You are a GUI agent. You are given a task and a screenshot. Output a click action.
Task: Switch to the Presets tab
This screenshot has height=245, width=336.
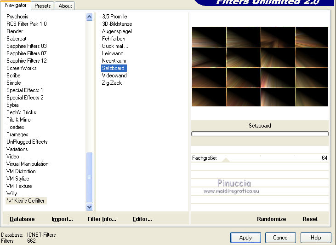click(43, 6)
